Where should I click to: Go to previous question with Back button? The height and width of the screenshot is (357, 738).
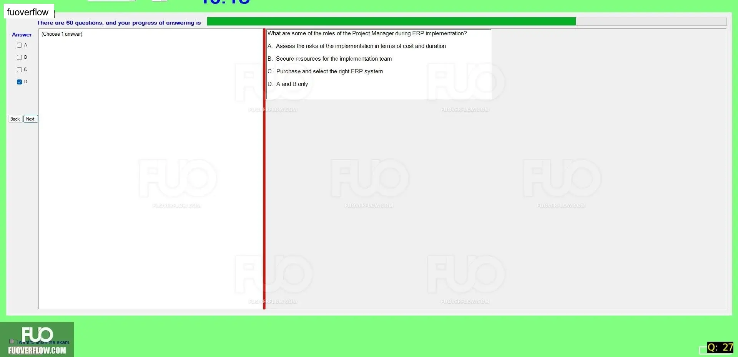tap(15, 119)
